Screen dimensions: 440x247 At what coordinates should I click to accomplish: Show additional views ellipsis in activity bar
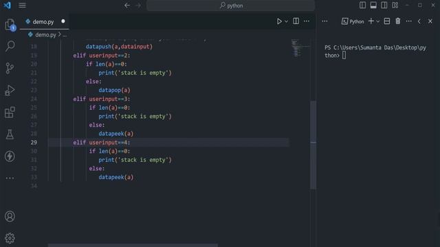click(x=10, y=178)
